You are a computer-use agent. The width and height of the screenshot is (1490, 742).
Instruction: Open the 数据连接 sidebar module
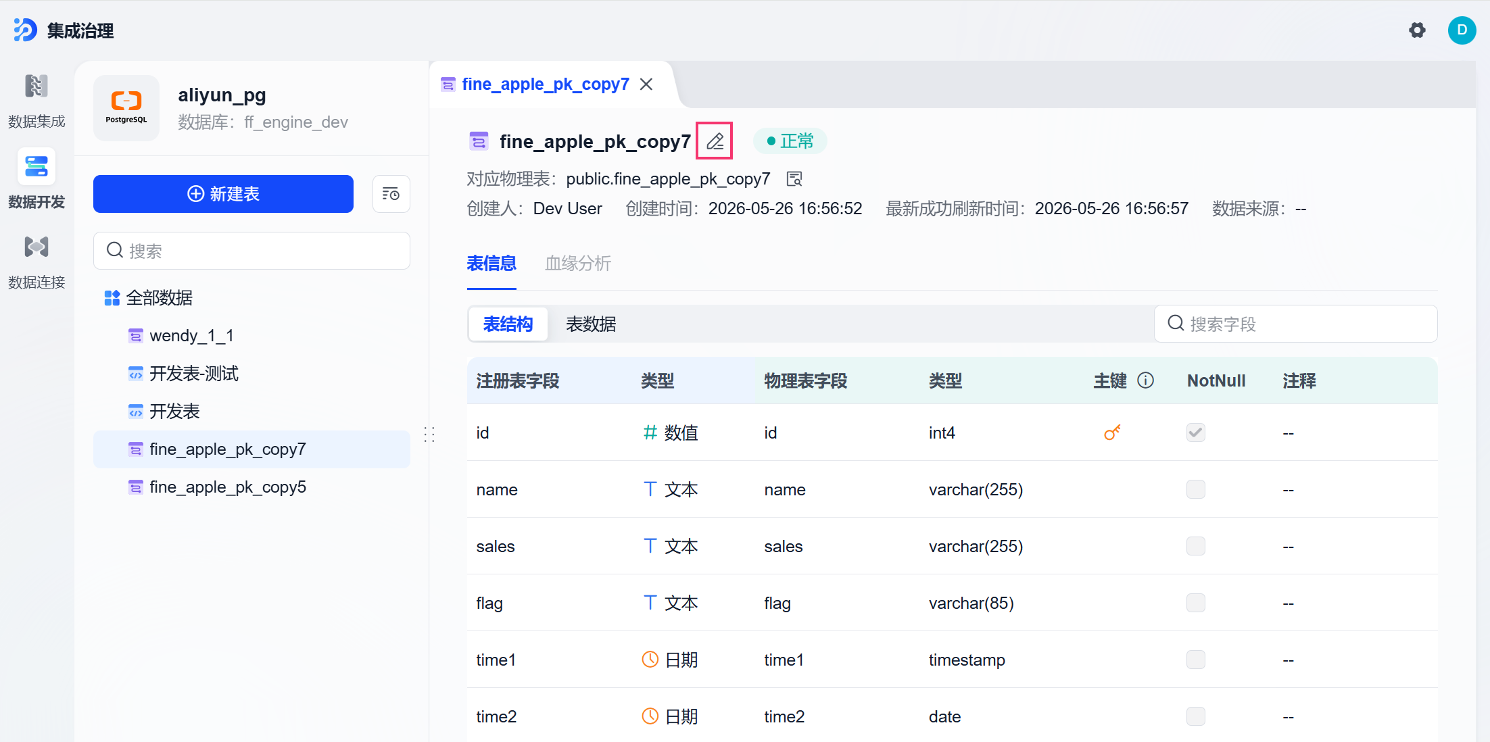(x=37, y=262)
